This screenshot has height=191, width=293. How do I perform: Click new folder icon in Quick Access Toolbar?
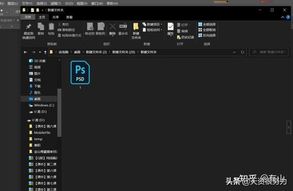pos(38,10)
